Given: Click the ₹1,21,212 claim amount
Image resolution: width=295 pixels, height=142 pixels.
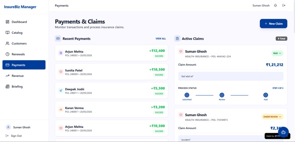Looking at the screenshot, I should [274, 65].
